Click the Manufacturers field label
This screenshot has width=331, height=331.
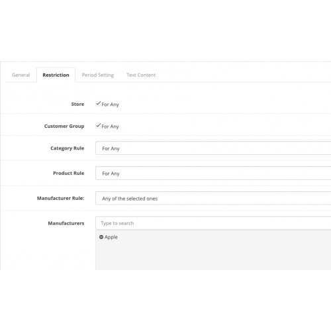pyautogui.click(x=66, y=223)
